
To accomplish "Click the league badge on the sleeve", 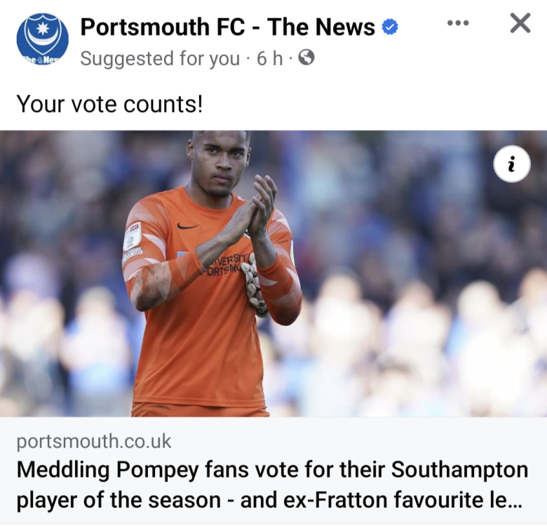I will (132, 236).
